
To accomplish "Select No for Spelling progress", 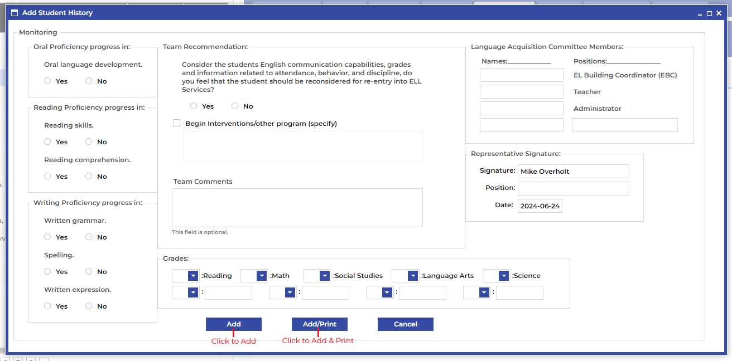I will pyautogui.click(x=89, y=272).
